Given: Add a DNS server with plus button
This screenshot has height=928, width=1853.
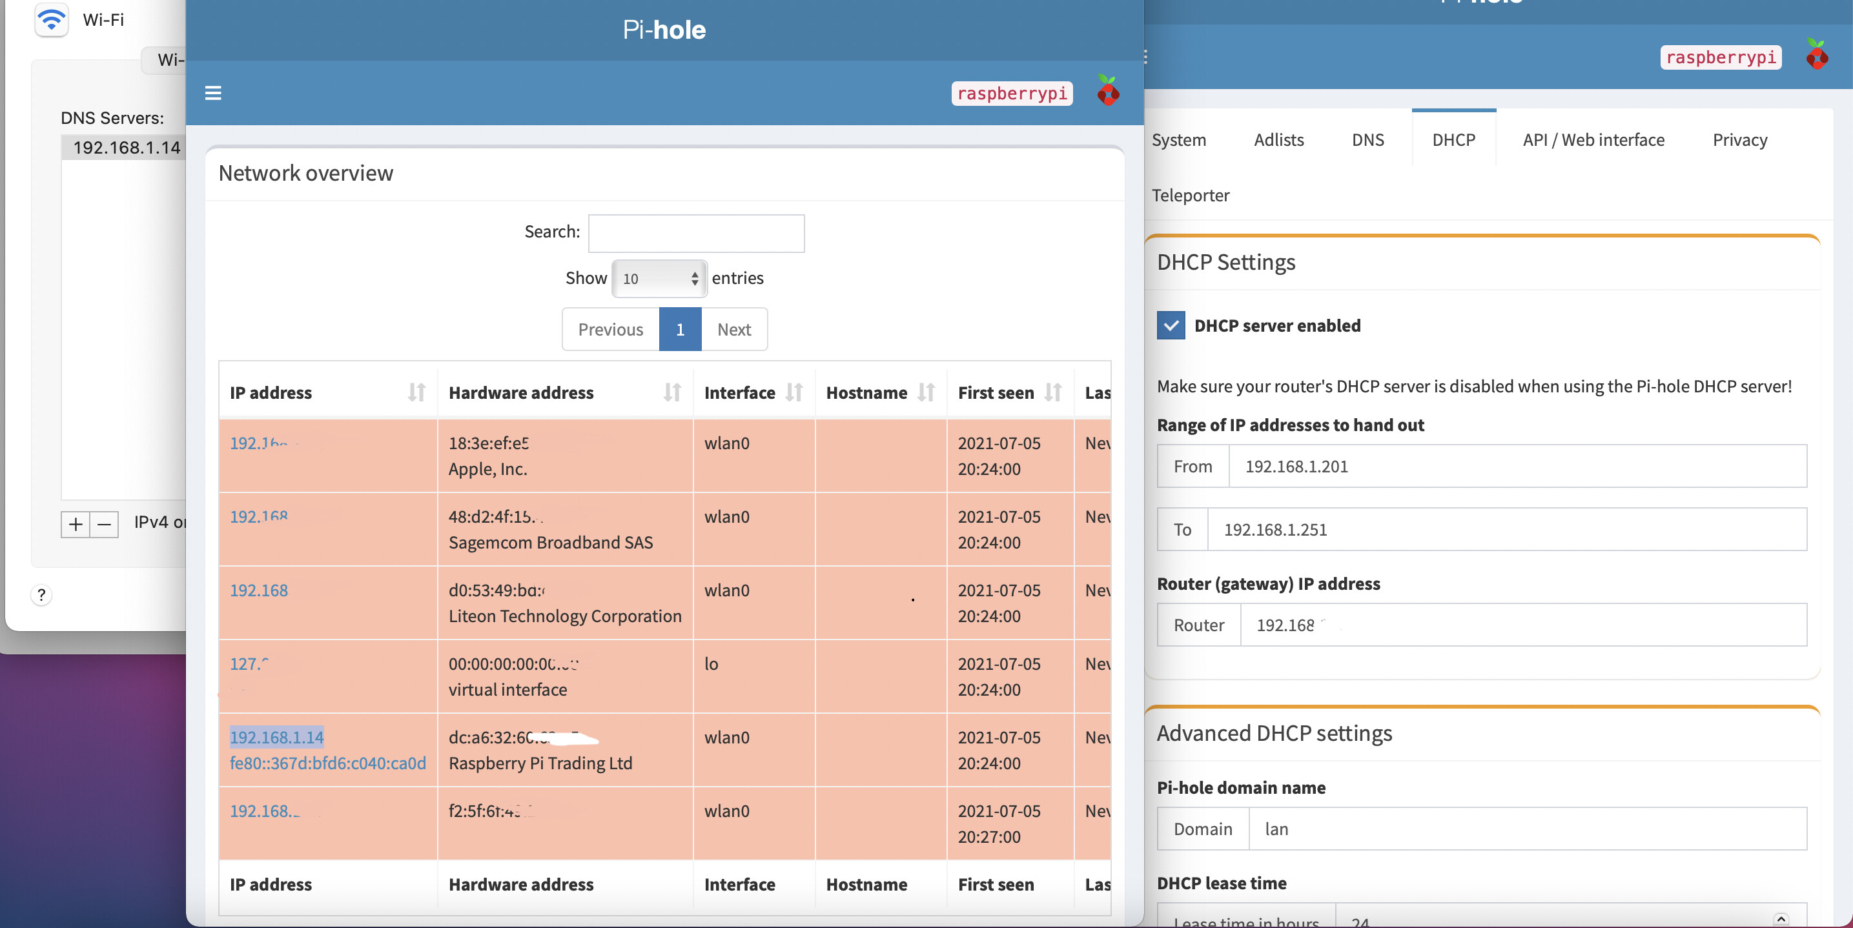Looking at the screenshot, I should [x=76, y=525].
